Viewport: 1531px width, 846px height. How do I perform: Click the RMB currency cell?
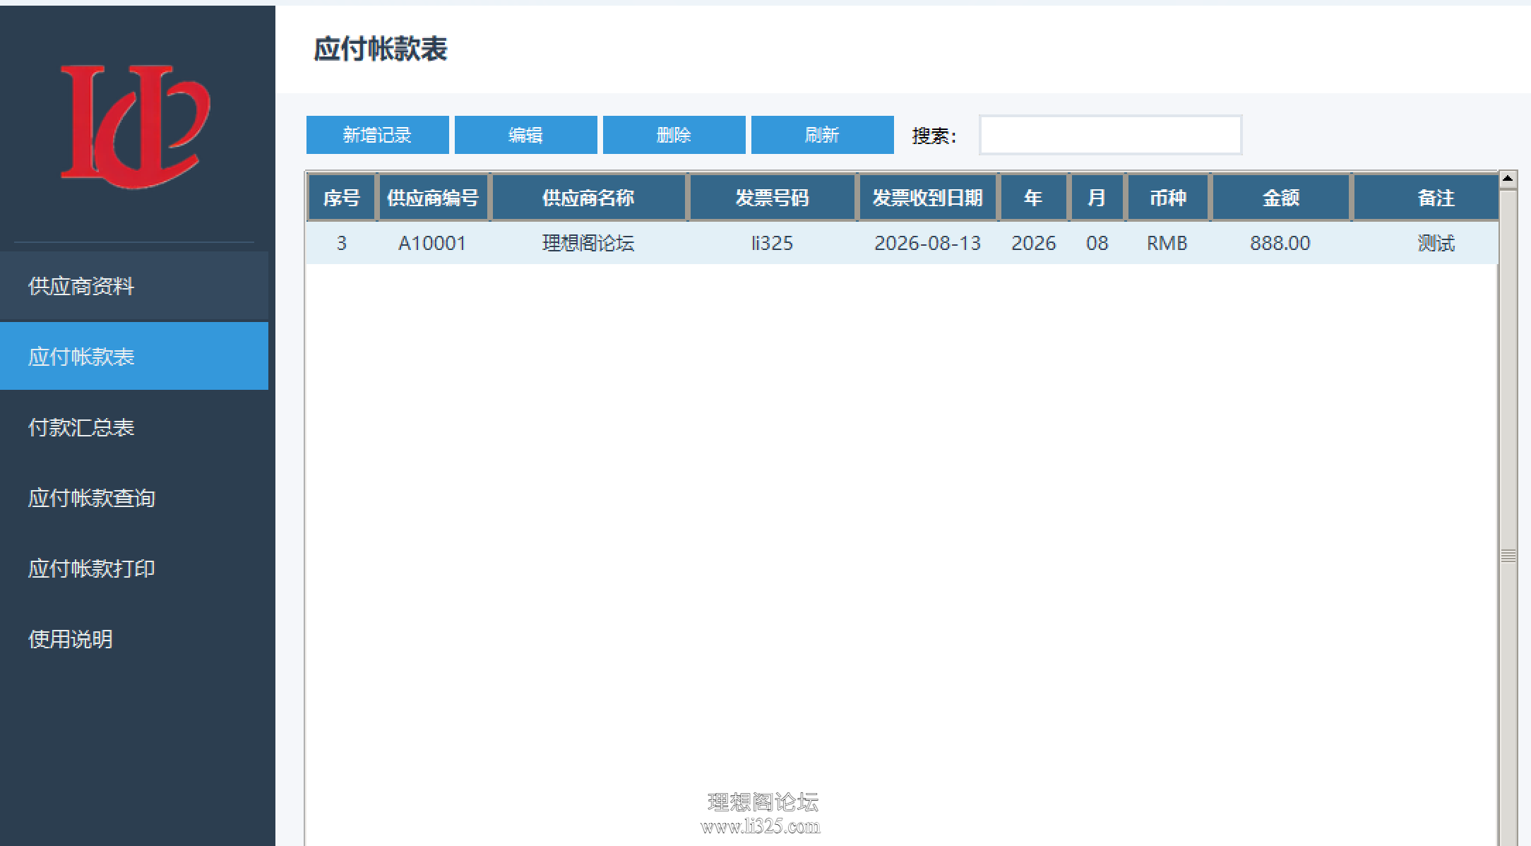coord(1167,243)
